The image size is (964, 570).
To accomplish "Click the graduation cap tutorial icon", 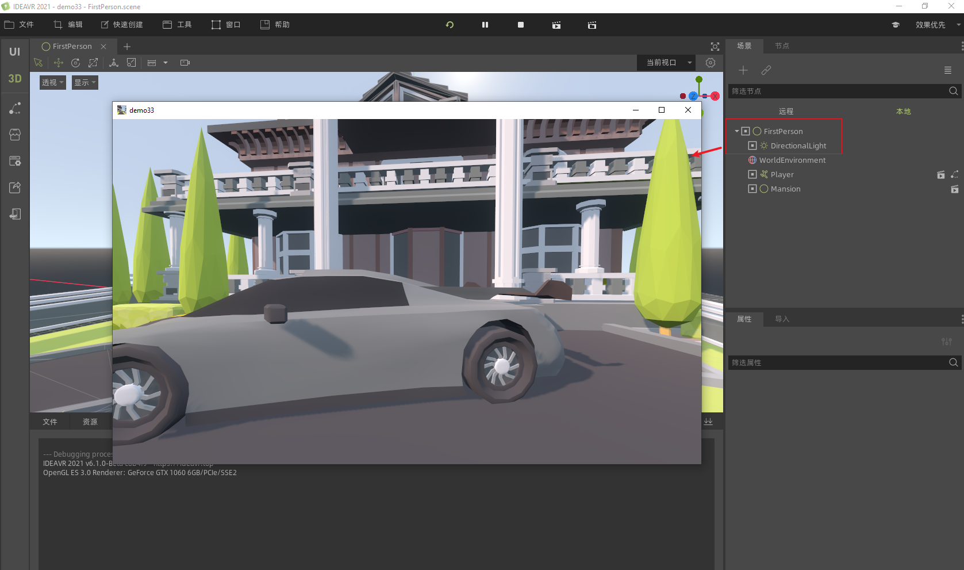I will 896,25.
